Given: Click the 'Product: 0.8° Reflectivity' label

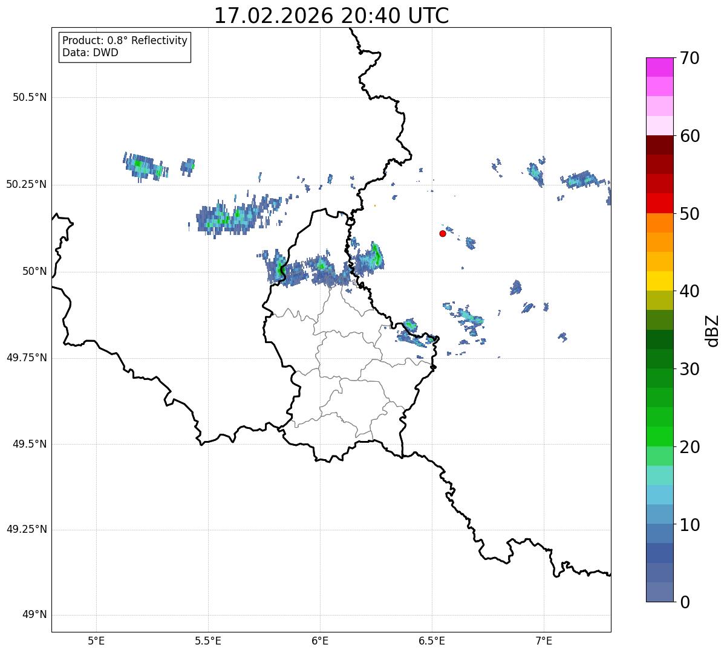Looking at the screenshot, I should click(125, 40).
